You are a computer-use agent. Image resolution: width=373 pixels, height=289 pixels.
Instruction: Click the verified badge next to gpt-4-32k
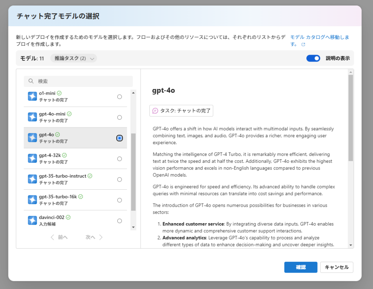pyautogui.click(x=64, y=155)
